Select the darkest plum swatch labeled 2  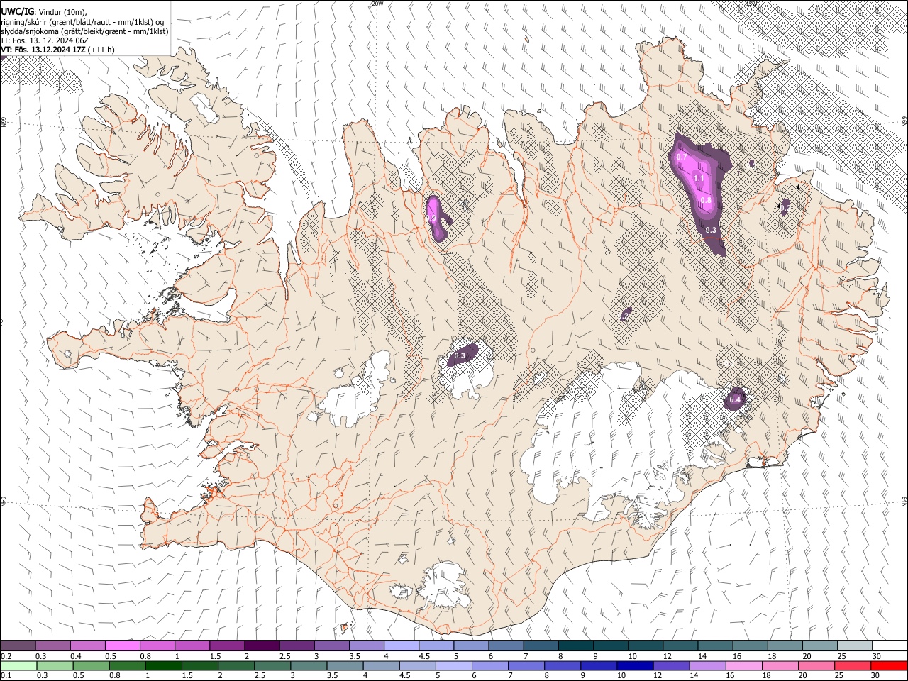[x=262, y=646]
